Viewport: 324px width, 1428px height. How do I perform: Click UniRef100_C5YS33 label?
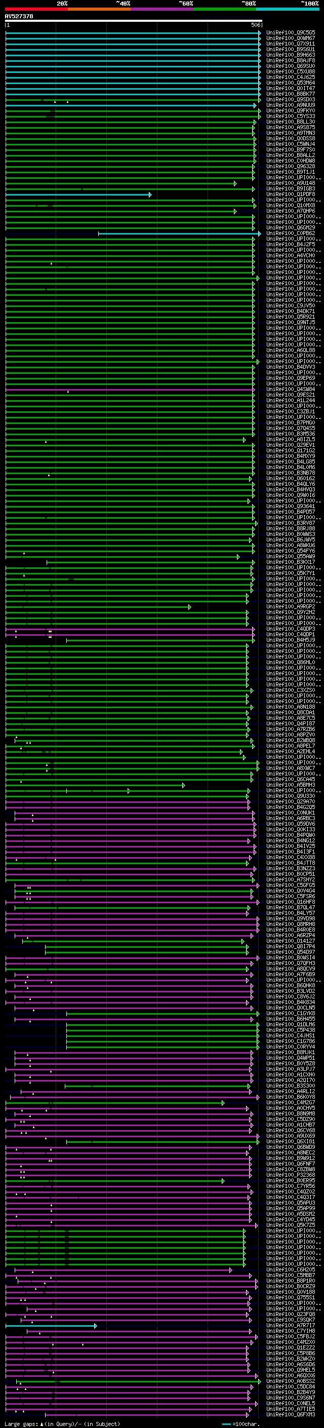coord(290,117)
